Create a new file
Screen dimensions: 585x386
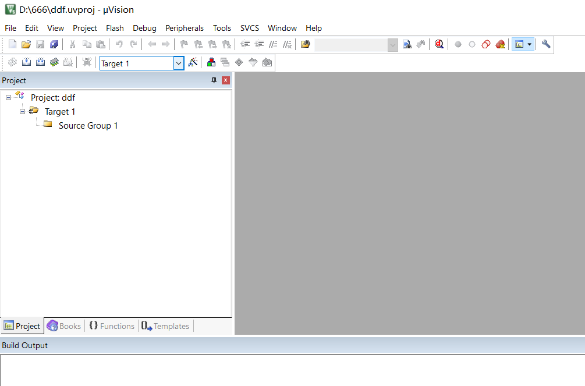(12, 44)
